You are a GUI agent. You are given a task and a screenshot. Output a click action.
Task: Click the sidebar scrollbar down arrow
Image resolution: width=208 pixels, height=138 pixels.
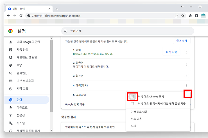(x=51, y=130)
